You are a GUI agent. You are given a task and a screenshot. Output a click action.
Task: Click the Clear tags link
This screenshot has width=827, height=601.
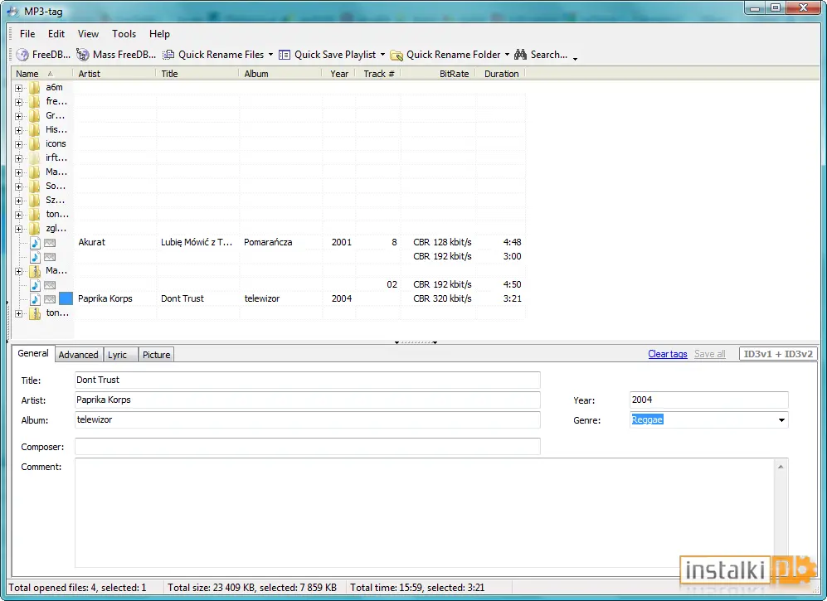coord(667,354)
